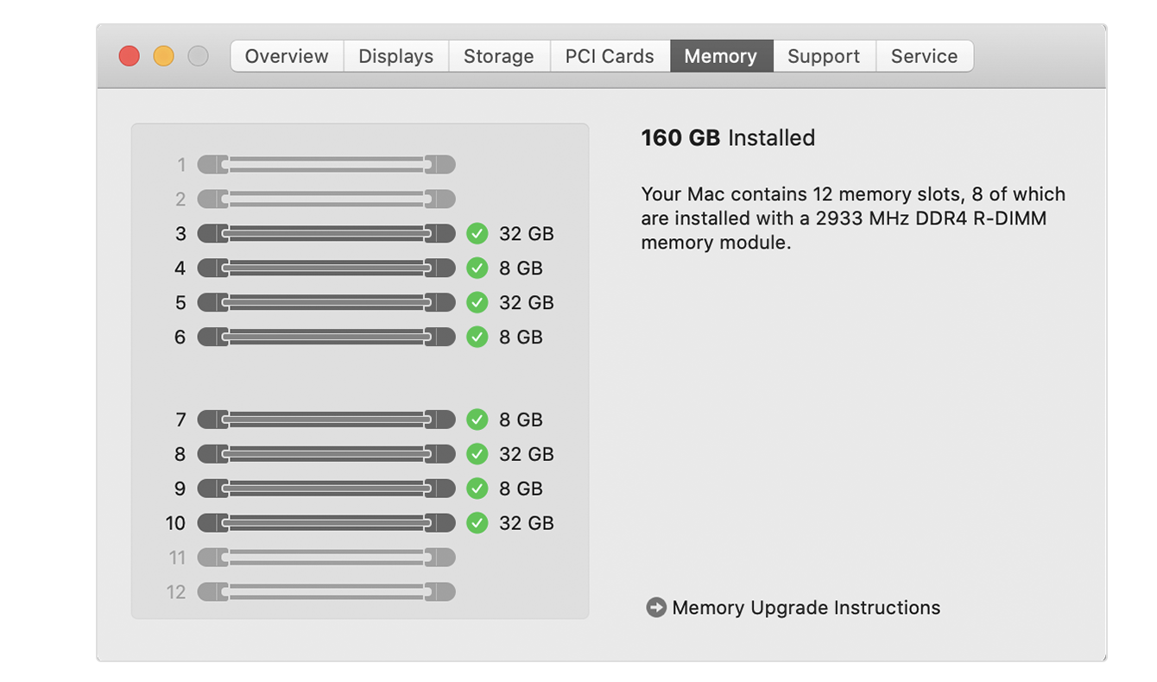Viewport: 1157px width, 682px height.
Task: Open the Overview tab
Action: pos(287,56)
